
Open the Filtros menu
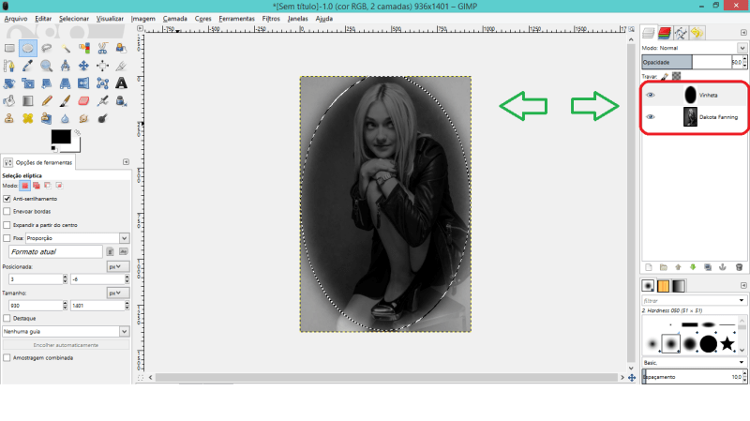pyautogui.click(x=271, y=18)
